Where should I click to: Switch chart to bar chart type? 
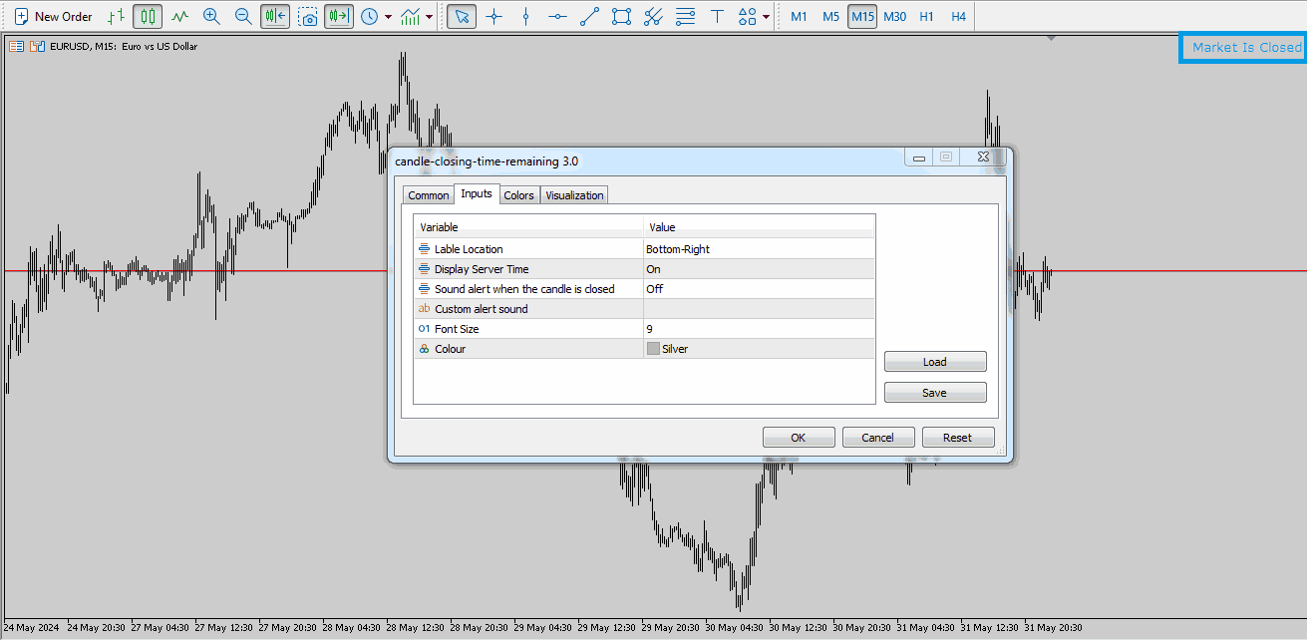pyautogui.click(x=117, y=16)
